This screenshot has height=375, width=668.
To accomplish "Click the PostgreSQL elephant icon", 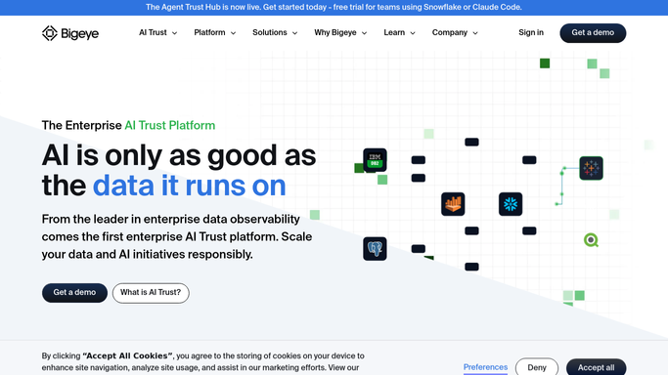I will pos(375,249).
